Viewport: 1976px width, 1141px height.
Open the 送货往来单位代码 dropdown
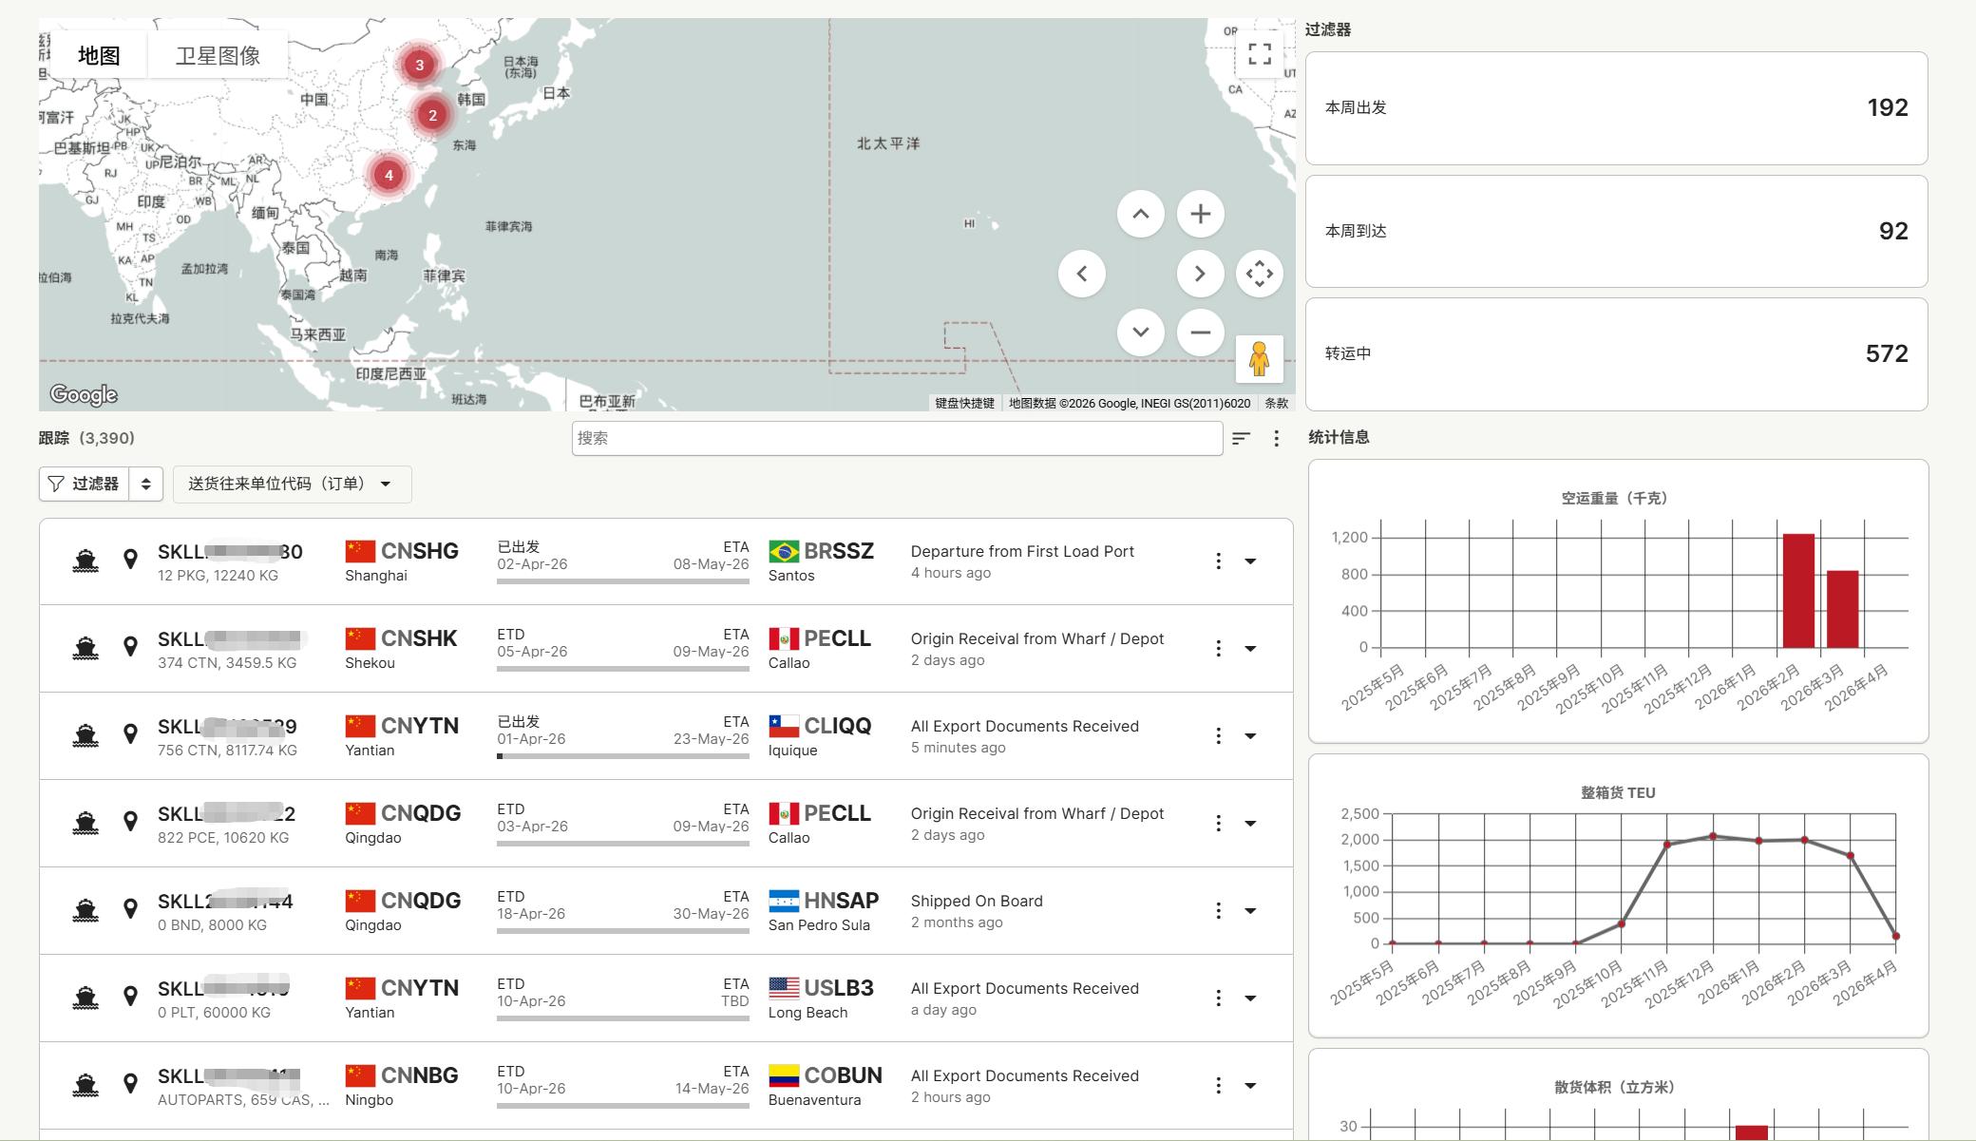coord(292,484)
